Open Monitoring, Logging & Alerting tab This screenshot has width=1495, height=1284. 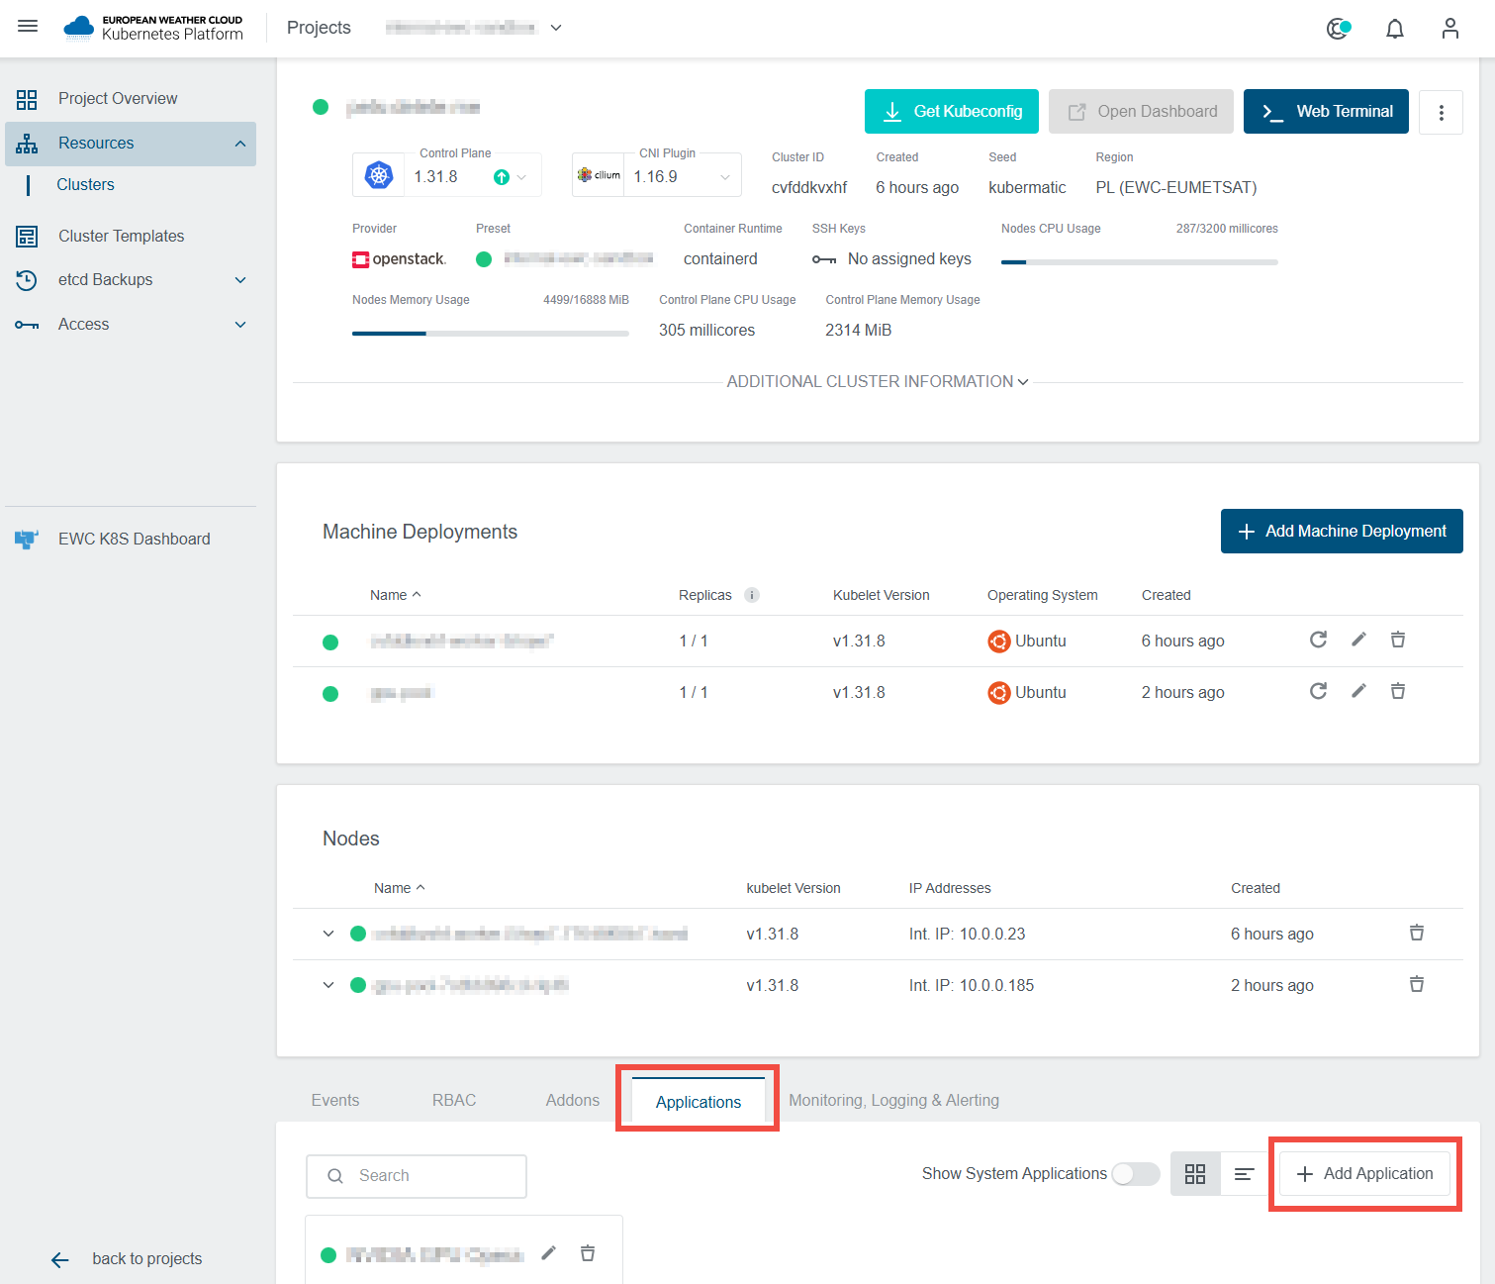point(893,1101)
